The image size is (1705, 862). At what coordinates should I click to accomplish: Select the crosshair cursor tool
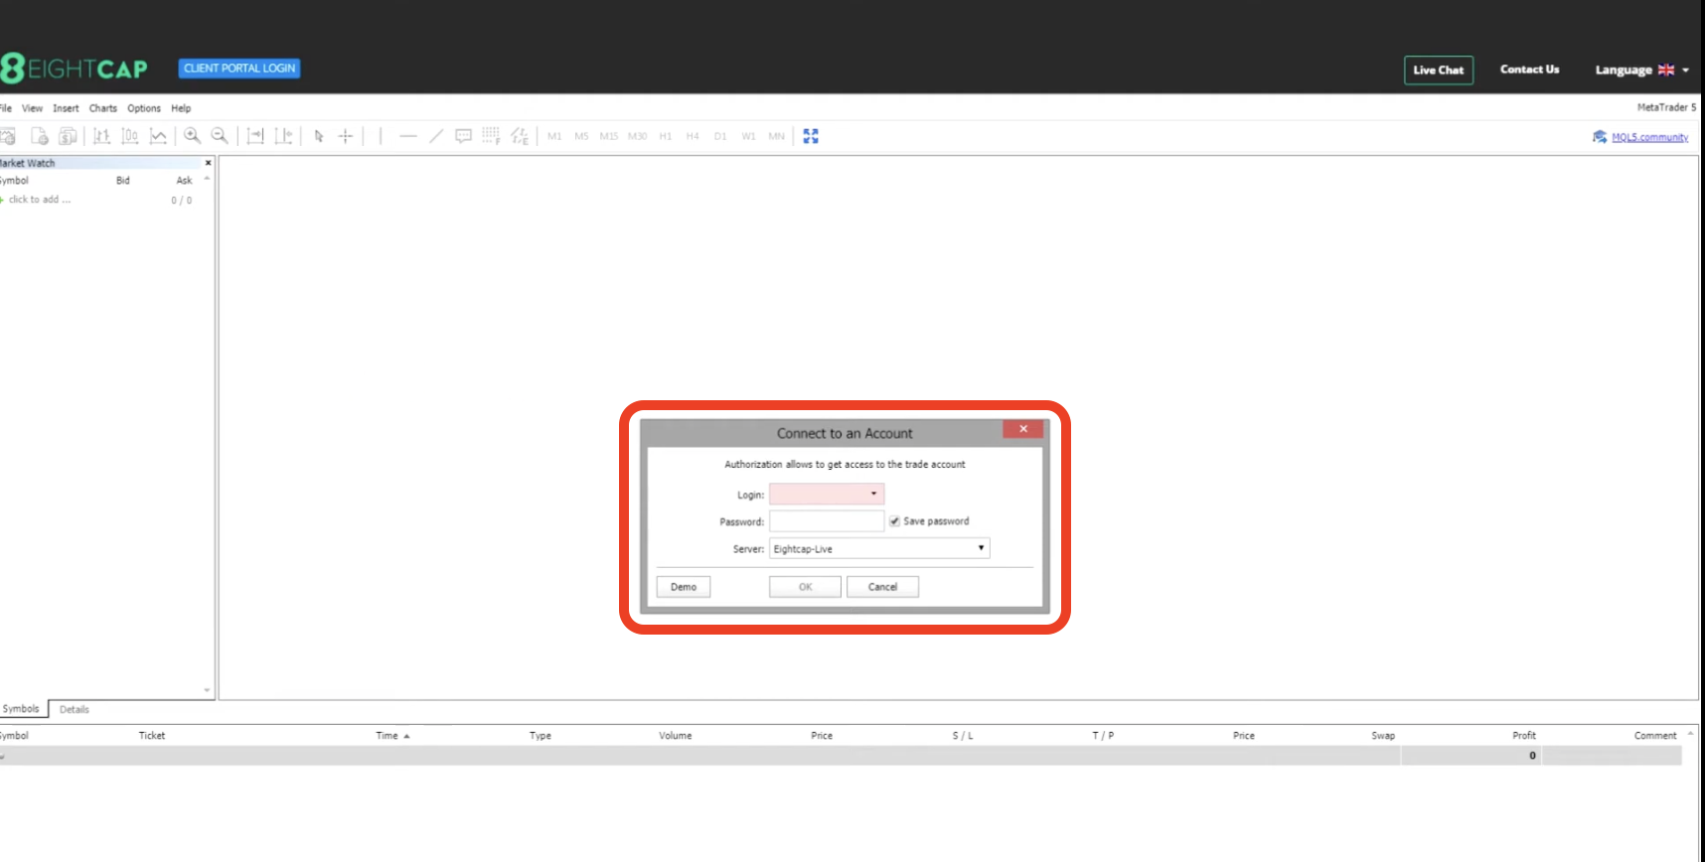[x=346, y=136]
